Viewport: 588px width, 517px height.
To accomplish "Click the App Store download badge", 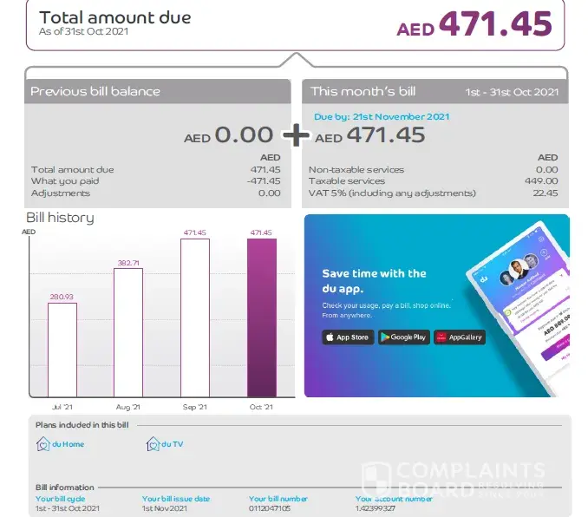I will (348, 337).
